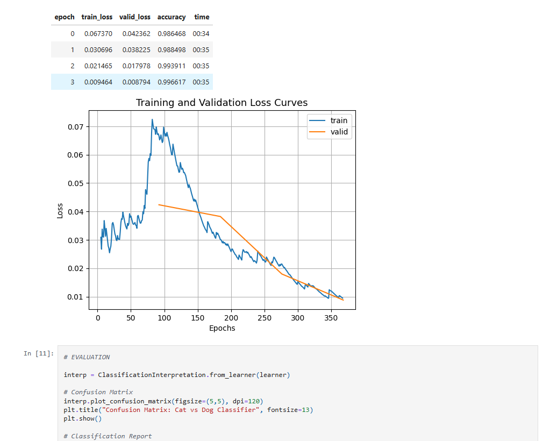The image size is (550, 441).
Task: Select train_loss value 0.067370
Action: click(x=98, y=34)
